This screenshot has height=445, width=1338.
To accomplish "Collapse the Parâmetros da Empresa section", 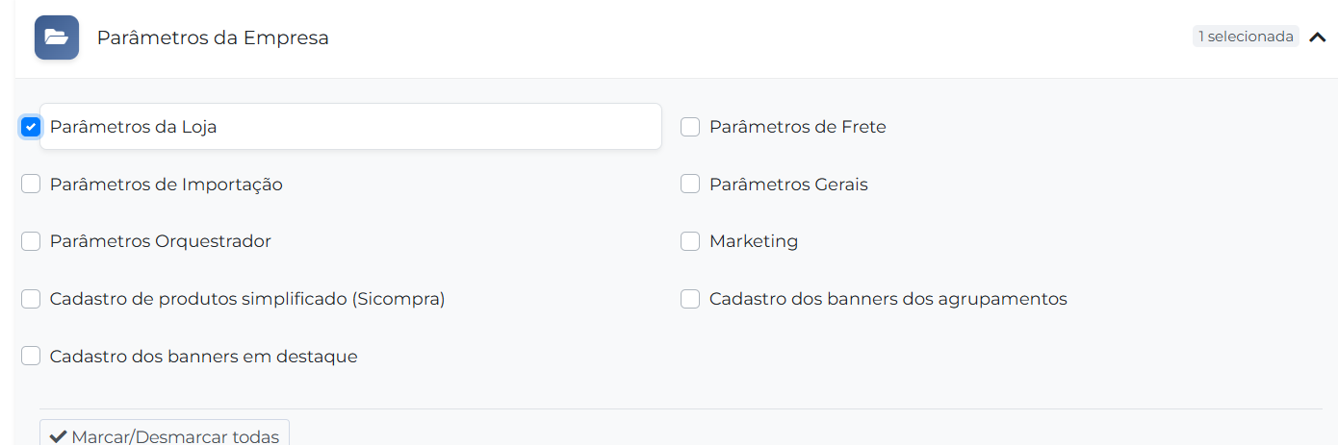I will click(1318, 37).
